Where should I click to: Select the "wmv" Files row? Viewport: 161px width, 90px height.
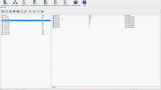click(26, 34)
